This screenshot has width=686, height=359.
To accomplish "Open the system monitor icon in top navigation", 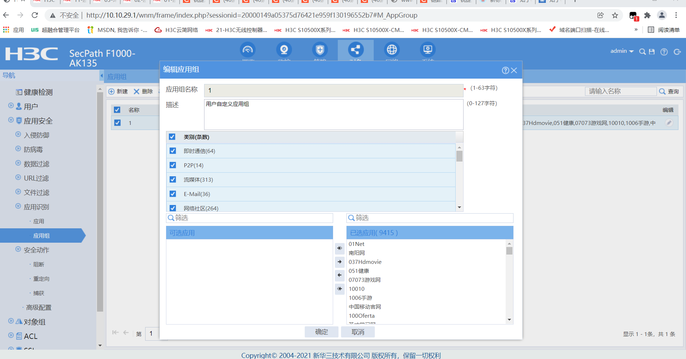I will pyautogui.click(x=428, y=50).
